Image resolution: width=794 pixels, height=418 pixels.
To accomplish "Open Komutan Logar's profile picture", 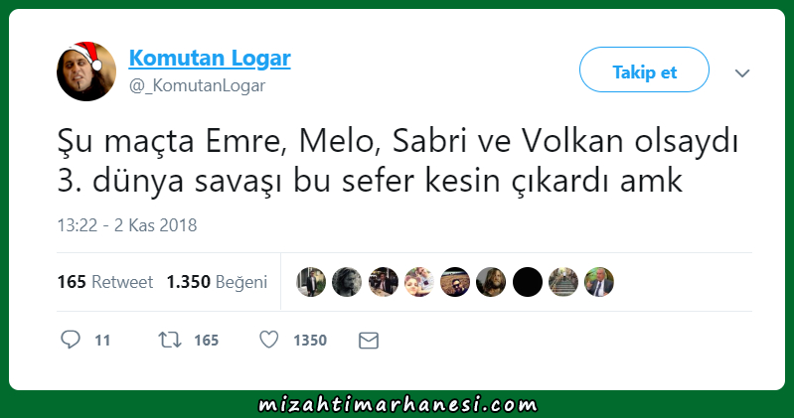I will coord(86,71).
